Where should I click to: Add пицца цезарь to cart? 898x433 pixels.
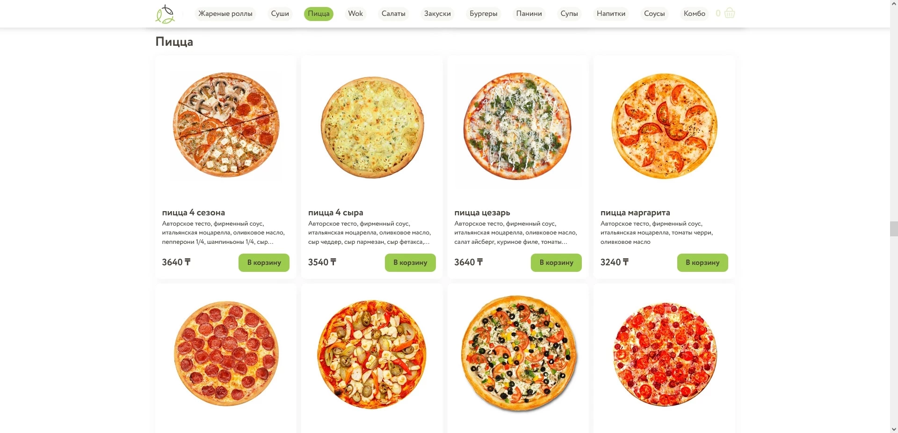(556, 263)
